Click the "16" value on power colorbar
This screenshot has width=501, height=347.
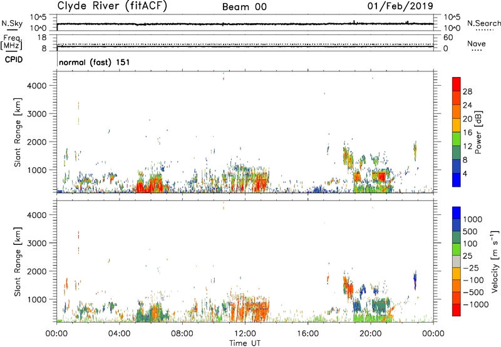point(467,133)
